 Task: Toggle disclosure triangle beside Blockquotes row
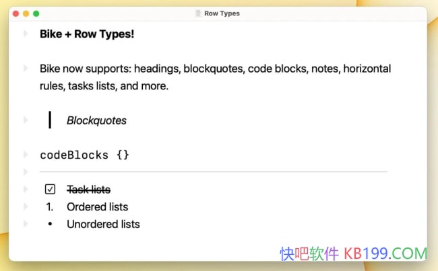[x=26, y=120]
